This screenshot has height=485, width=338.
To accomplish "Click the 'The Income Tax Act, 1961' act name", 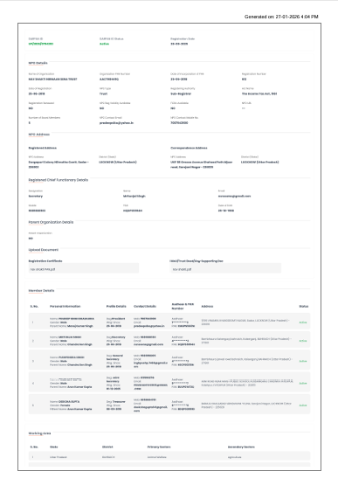I will 259,94.
